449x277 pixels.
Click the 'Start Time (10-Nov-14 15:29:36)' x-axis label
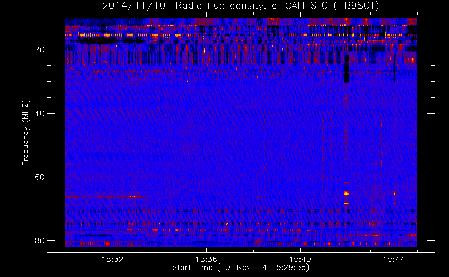[x=241, y=268]
